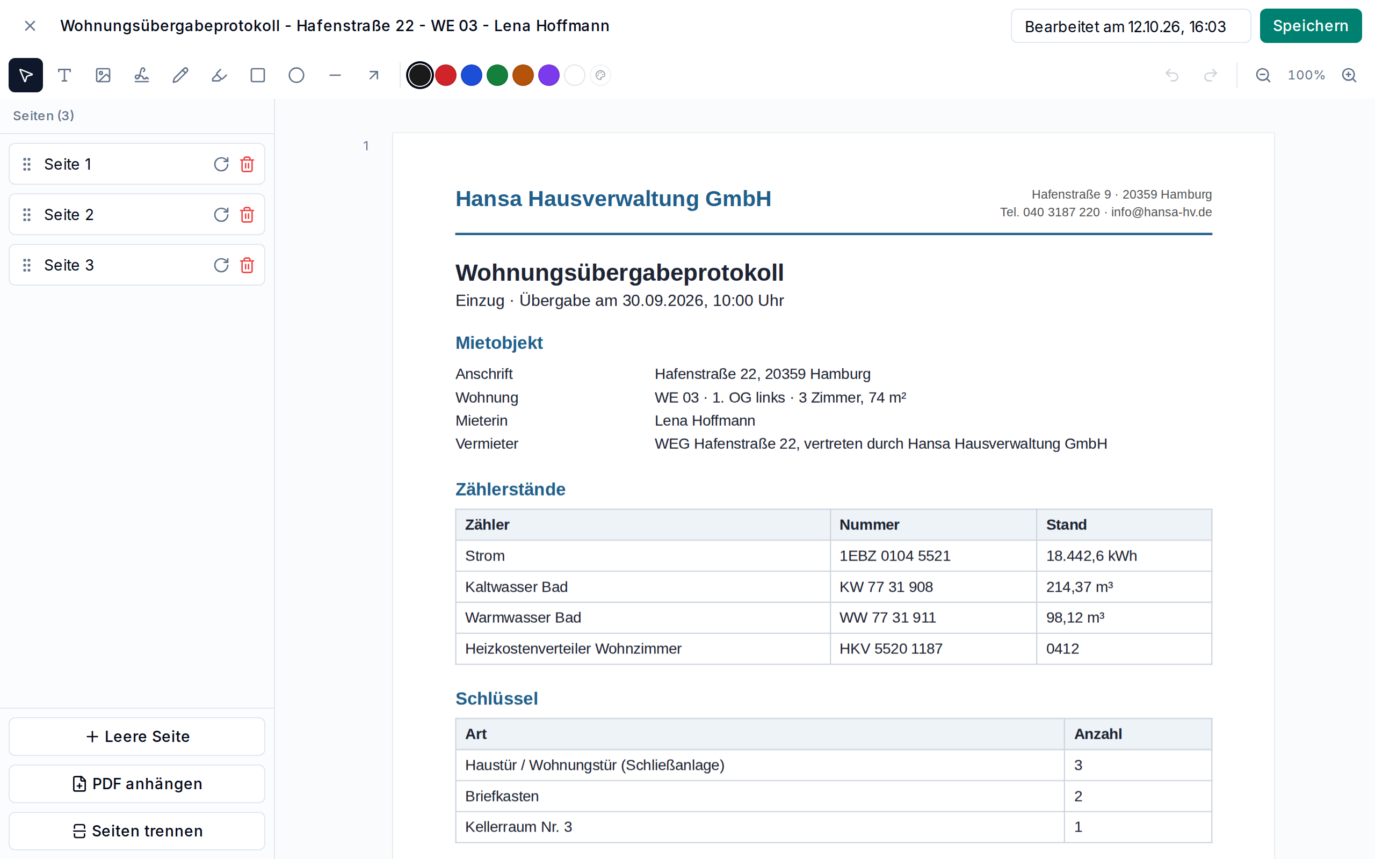Viewport: 1375px width, 859px height.
Task: Zoom in on the document
Action: click(x=1349, y=75)
